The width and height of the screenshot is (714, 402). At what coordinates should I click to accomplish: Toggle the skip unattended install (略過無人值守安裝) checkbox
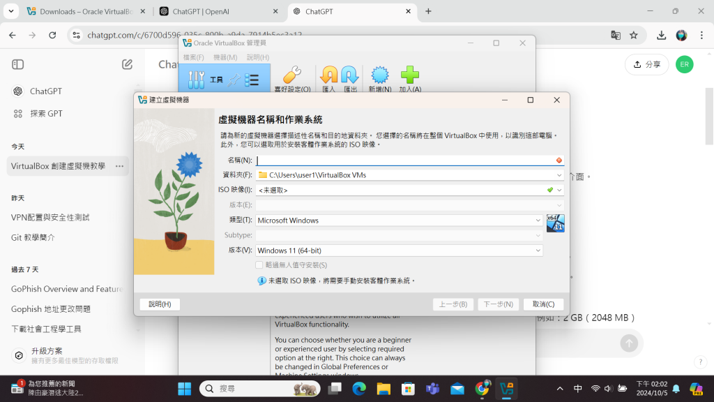[259, 265]
